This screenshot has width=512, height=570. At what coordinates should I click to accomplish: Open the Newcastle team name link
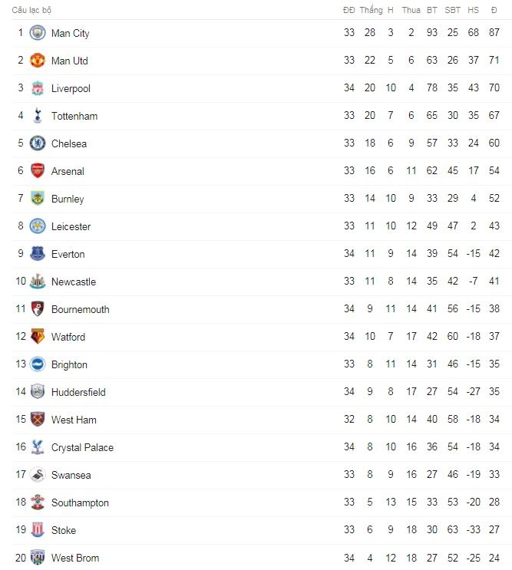coord(74,282)
